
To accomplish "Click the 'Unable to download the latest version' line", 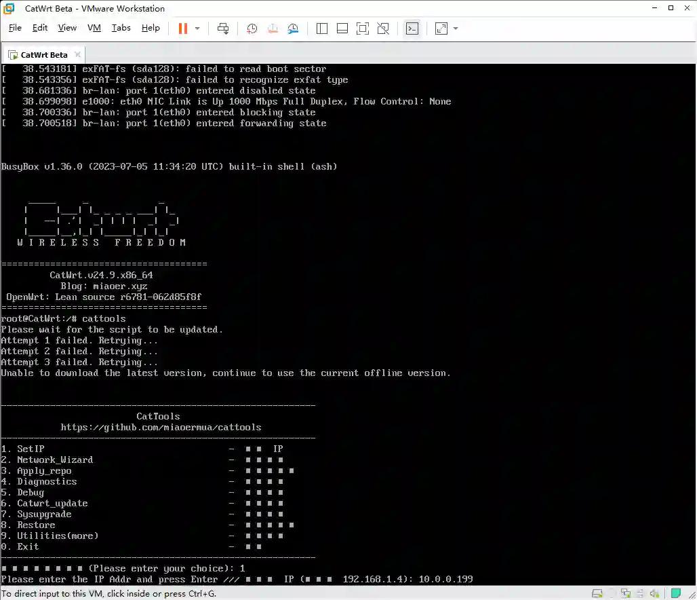I will (x=226, y=373).
